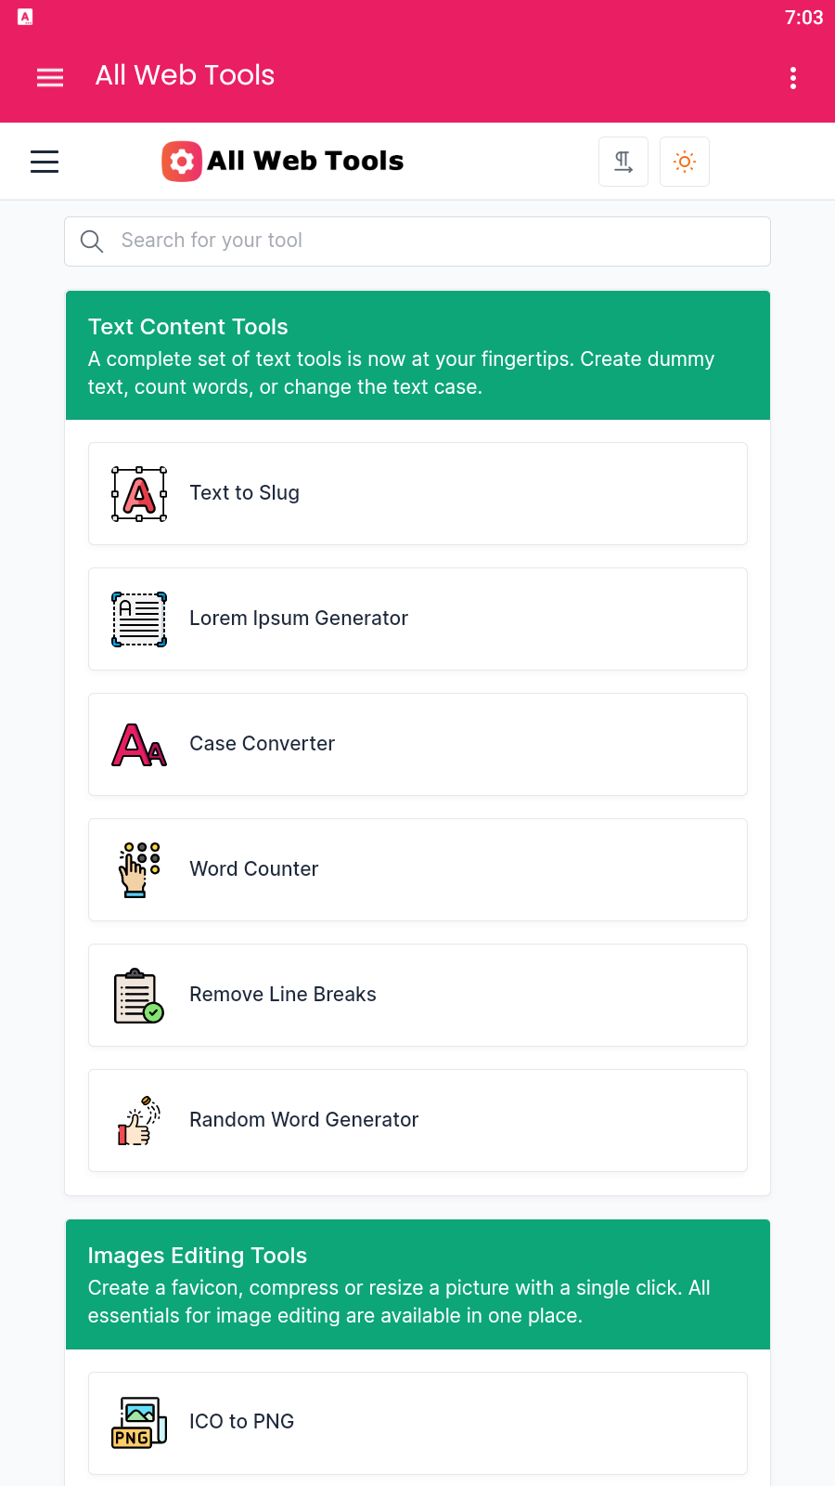Open the Word Counter tool
The width and height of the screenshot is (835, 1486).
click(254, 869)
